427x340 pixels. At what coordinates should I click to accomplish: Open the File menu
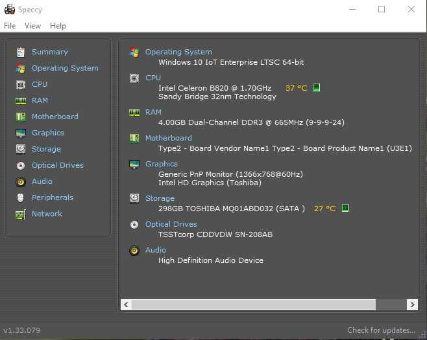(x=10, y=26)
